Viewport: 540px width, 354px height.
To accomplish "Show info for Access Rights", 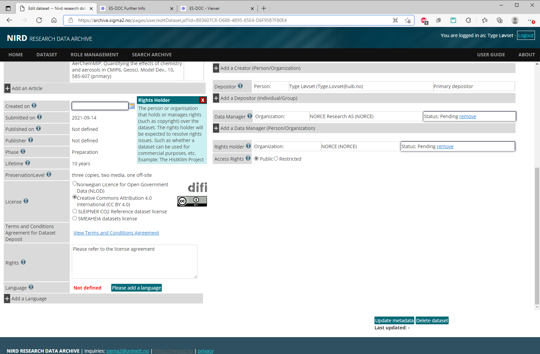I will click(x=248, y=158).
